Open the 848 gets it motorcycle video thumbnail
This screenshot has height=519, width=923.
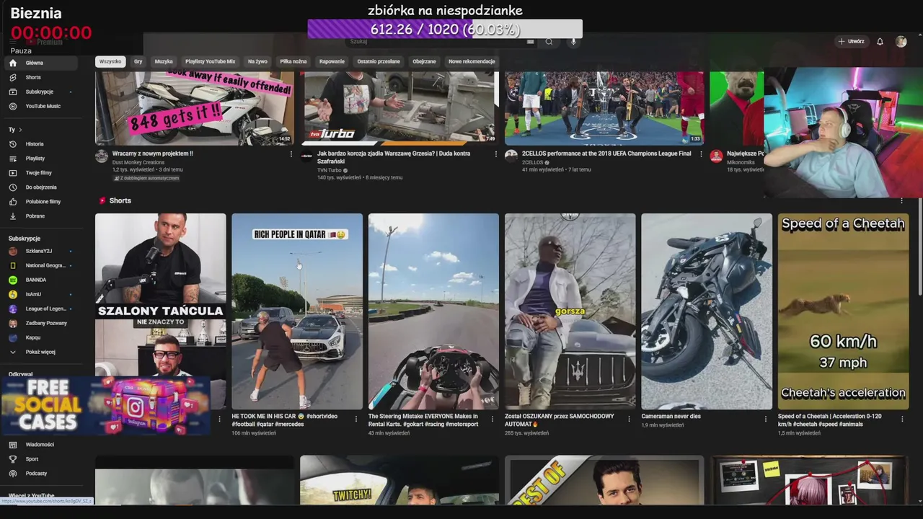pos(195,108)
